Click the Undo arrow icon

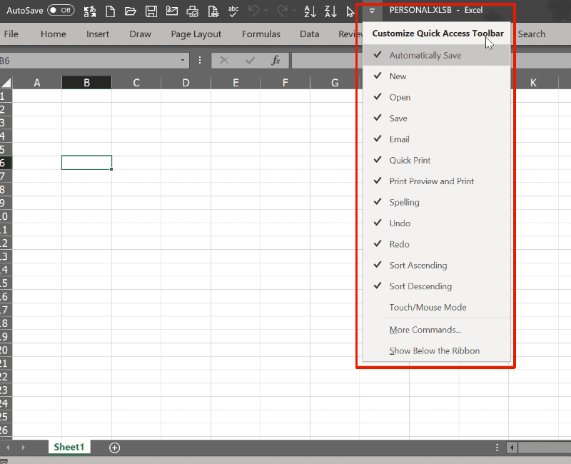click(253, 11)
